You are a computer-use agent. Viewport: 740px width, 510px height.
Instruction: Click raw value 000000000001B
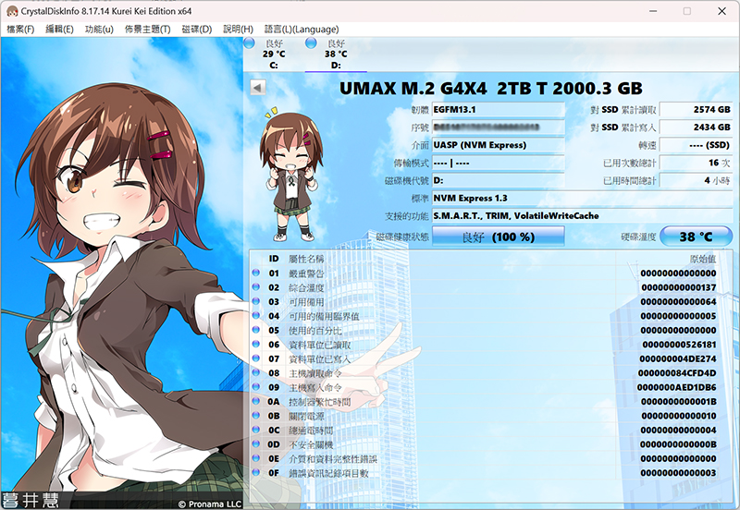click(679, 402)
